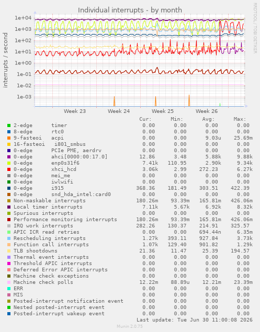Click the Local timer interrupts swatch
Viewport: 260px width, 332px height.
(x=9, y=207)
